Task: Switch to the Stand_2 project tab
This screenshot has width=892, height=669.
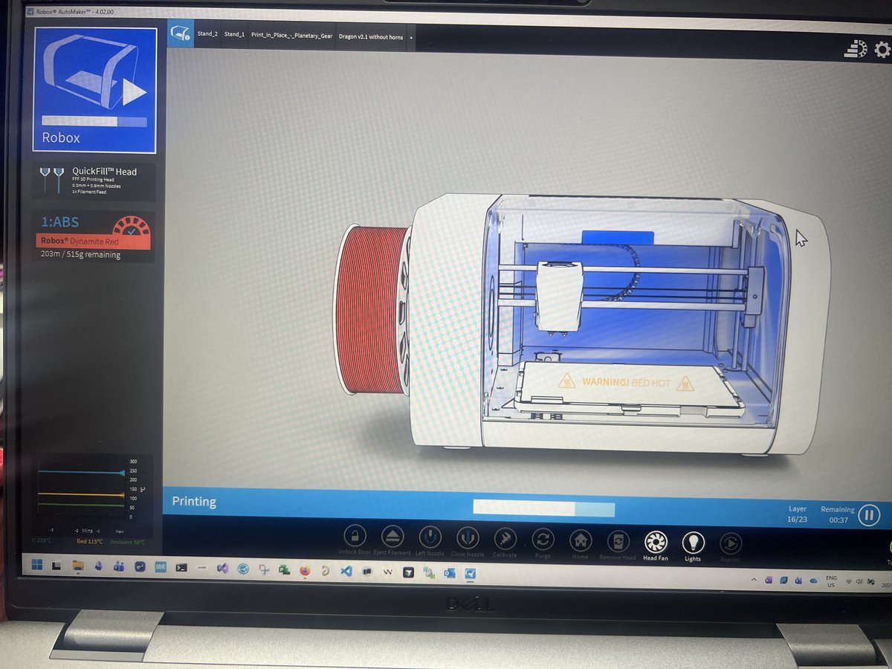Action: click(207, 34)
